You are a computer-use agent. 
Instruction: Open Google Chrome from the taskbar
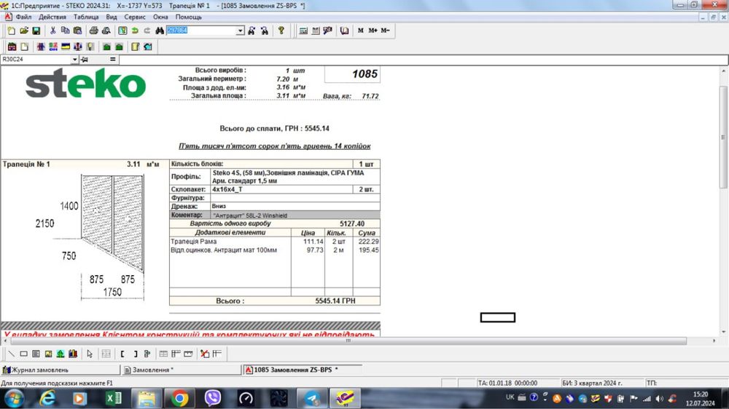click(x=179, y=399)
